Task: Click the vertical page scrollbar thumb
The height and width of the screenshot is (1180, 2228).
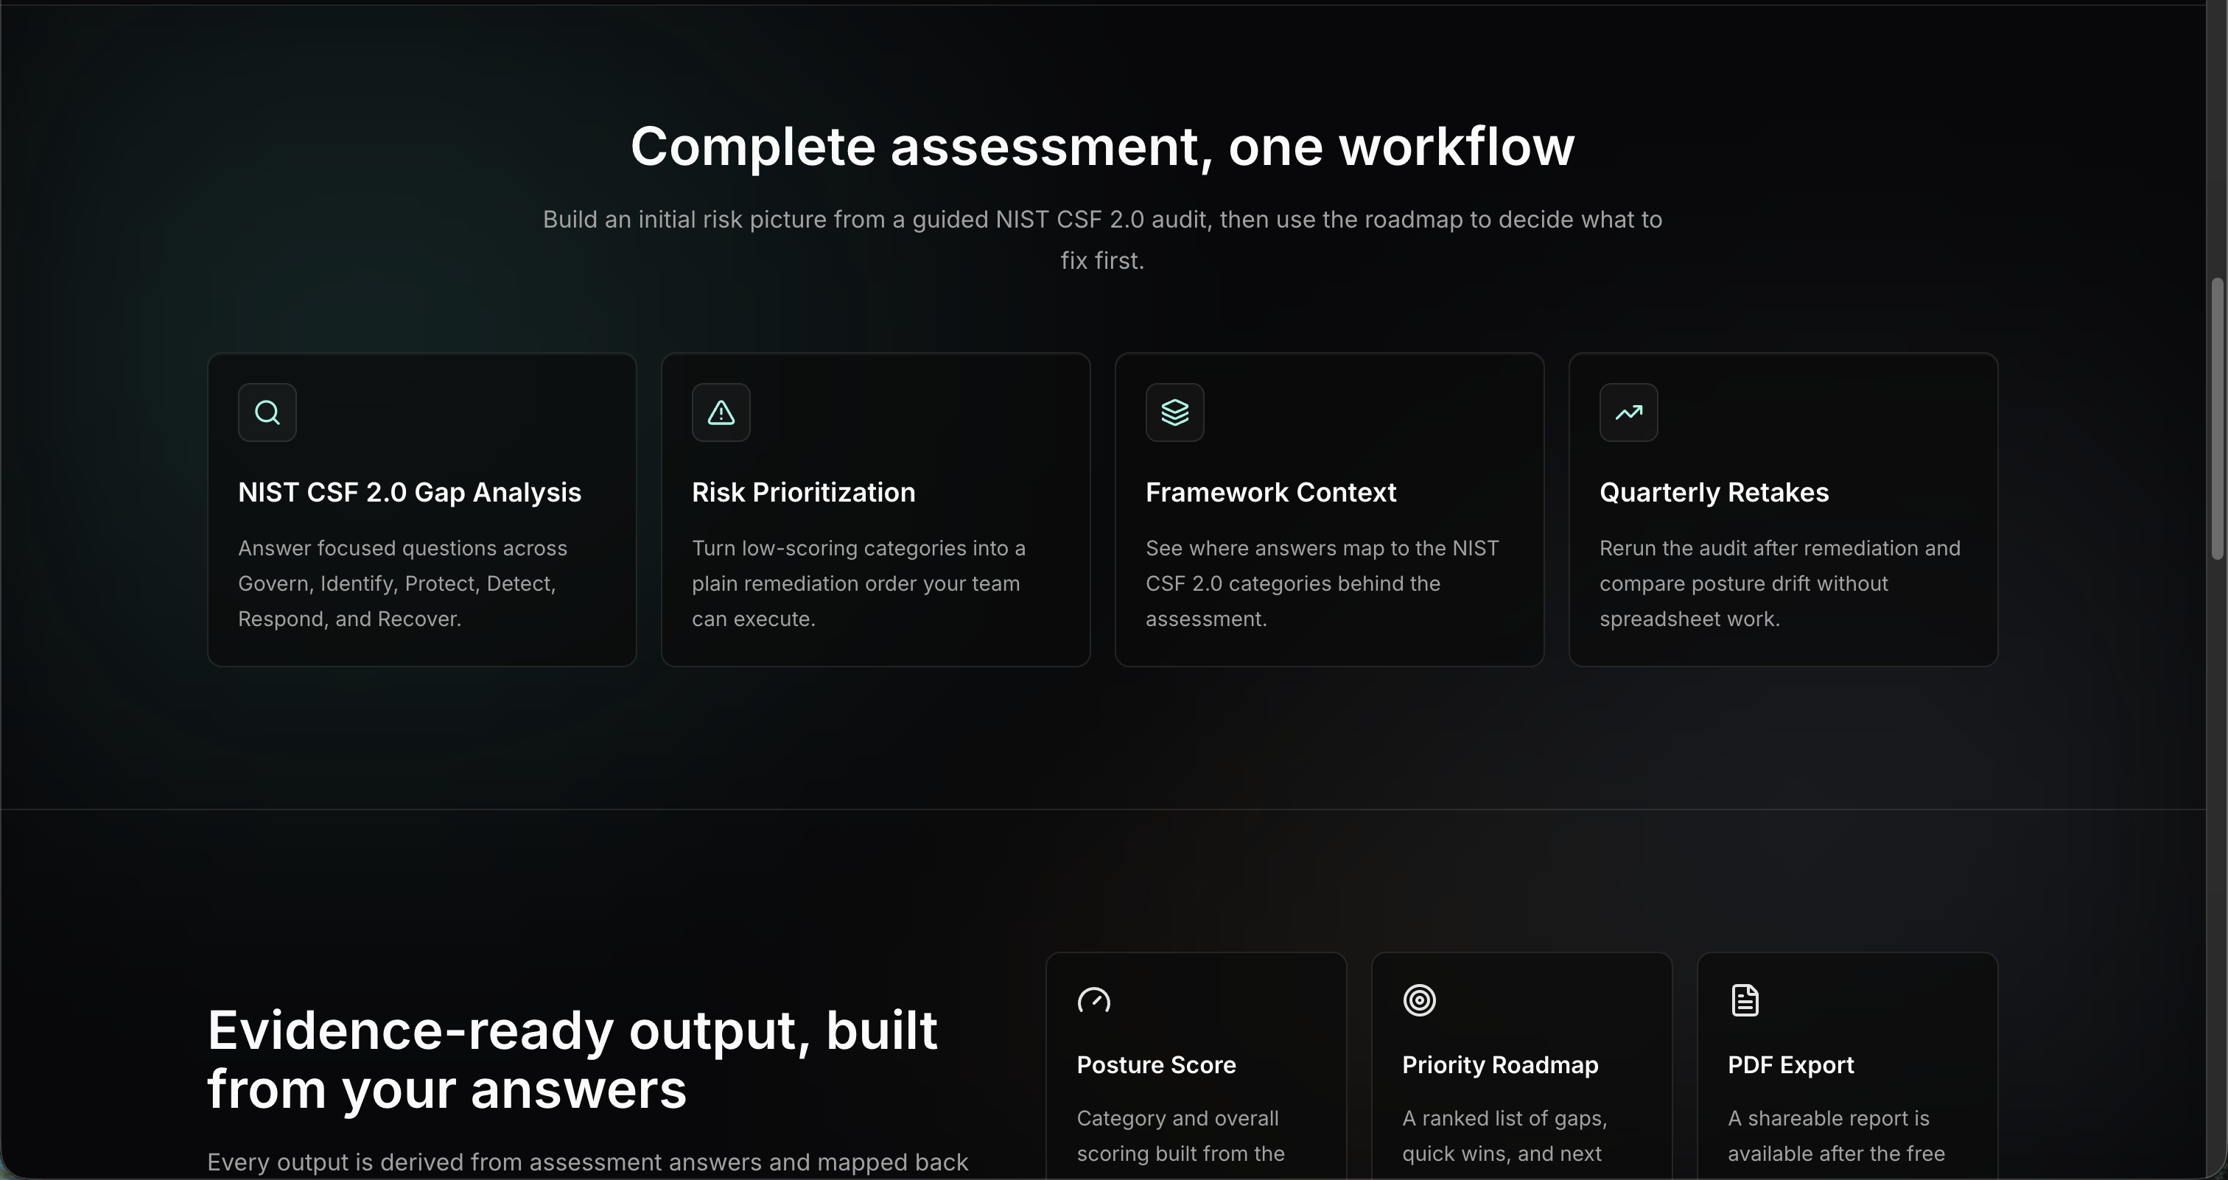Action: [x=2218, y=419]
